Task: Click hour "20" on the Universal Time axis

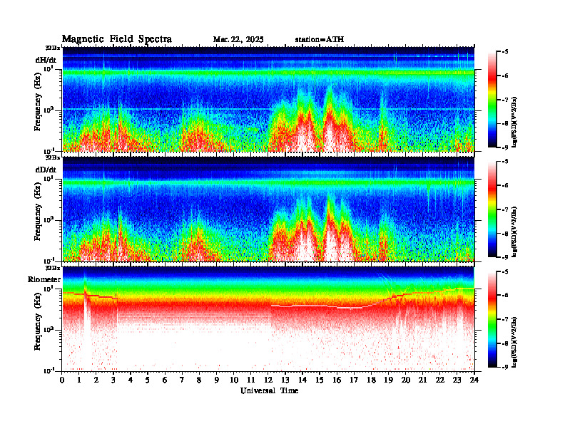Action: pyautogui.click(x=406, y=380)
